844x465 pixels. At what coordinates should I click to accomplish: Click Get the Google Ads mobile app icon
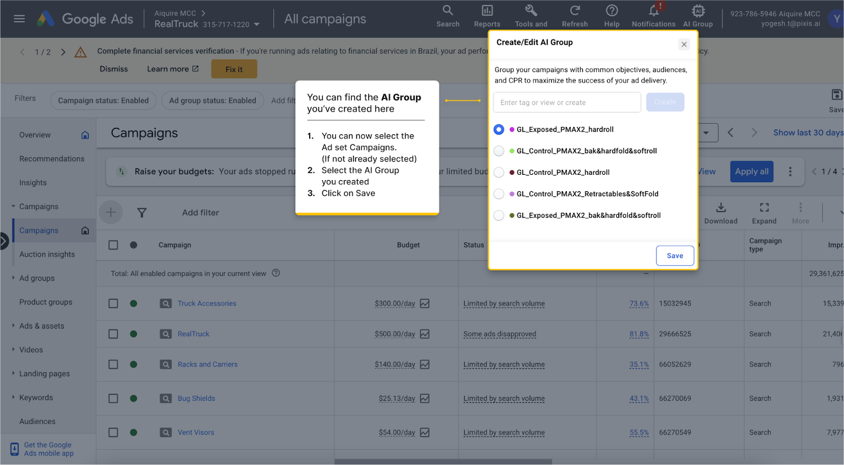[15, 449]
